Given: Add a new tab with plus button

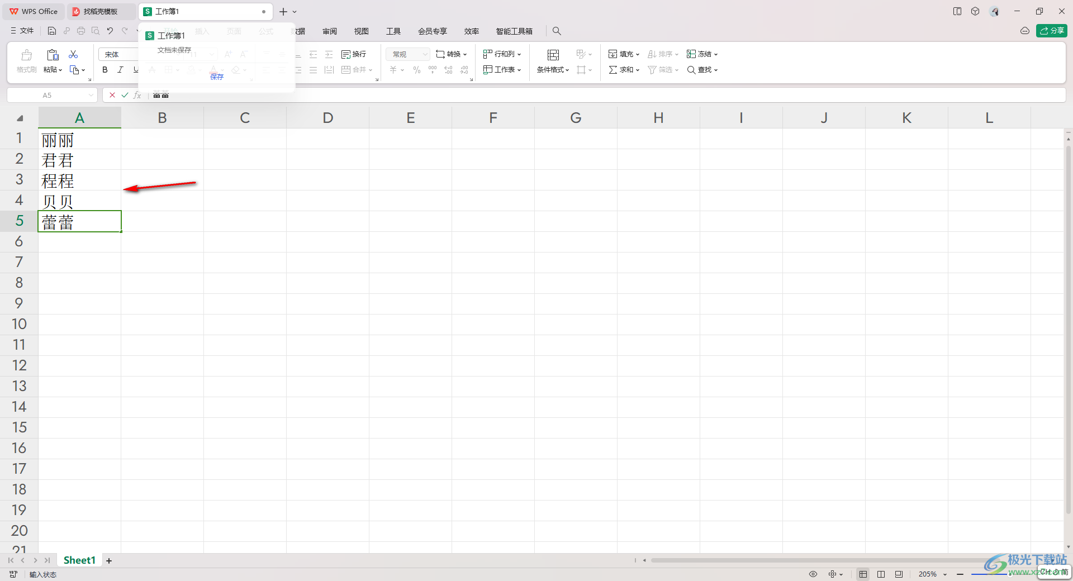Looking at the screenshot, I should pos(283,11).
